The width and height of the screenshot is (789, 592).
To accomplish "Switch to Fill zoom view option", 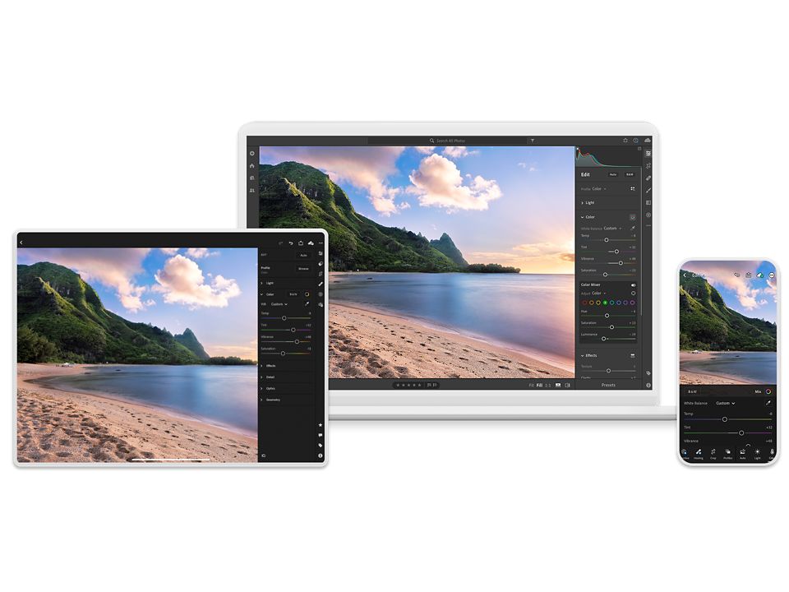I will click(x=539, y=385).
